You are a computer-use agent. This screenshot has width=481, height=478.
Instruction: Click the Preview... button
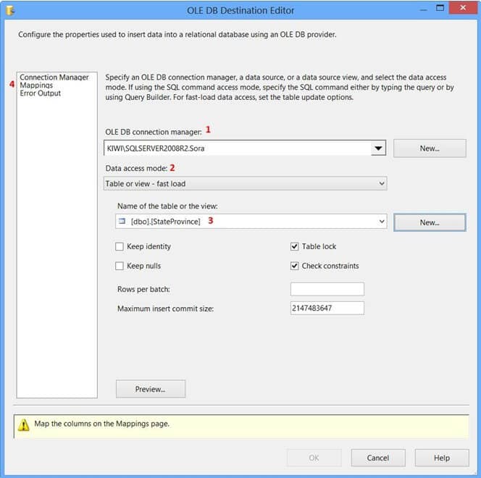tap(150, 389)
